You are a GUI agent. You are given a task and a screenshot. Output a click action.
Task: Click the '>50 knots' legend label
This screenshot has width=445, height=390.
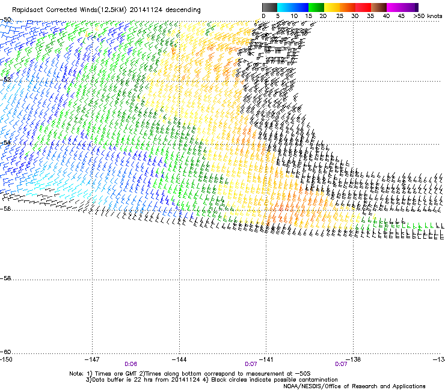(x=428, y=16)
